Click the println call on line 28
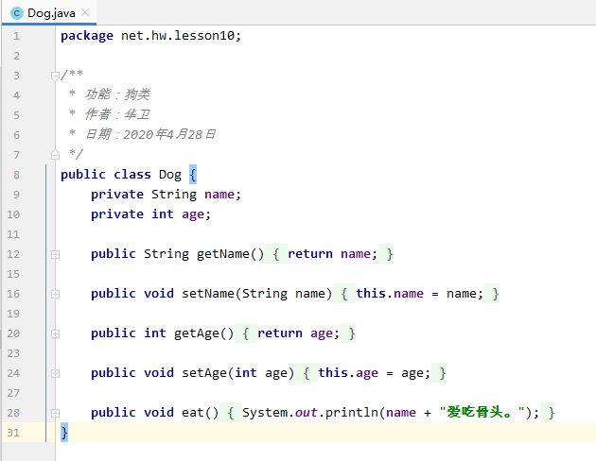 point(352,413)
